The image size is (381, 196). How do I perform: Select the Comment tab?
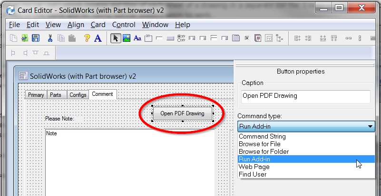[x=103, y=94]
